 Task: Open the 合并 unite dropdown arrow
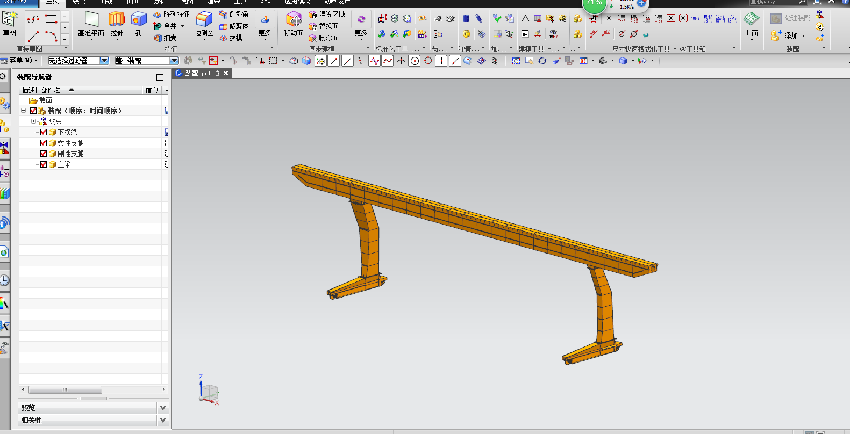coord(183,26)
